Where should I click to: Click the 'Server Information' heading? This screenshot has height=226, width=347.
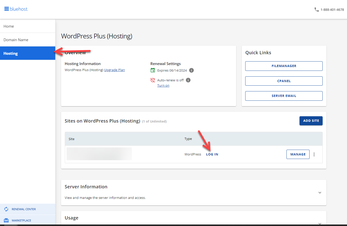click(86, 187)
